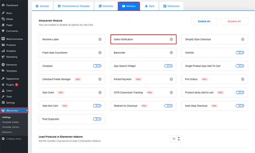255x153 pixels.
Task: Switch to the Extensions tab
Action: [171, 6]
